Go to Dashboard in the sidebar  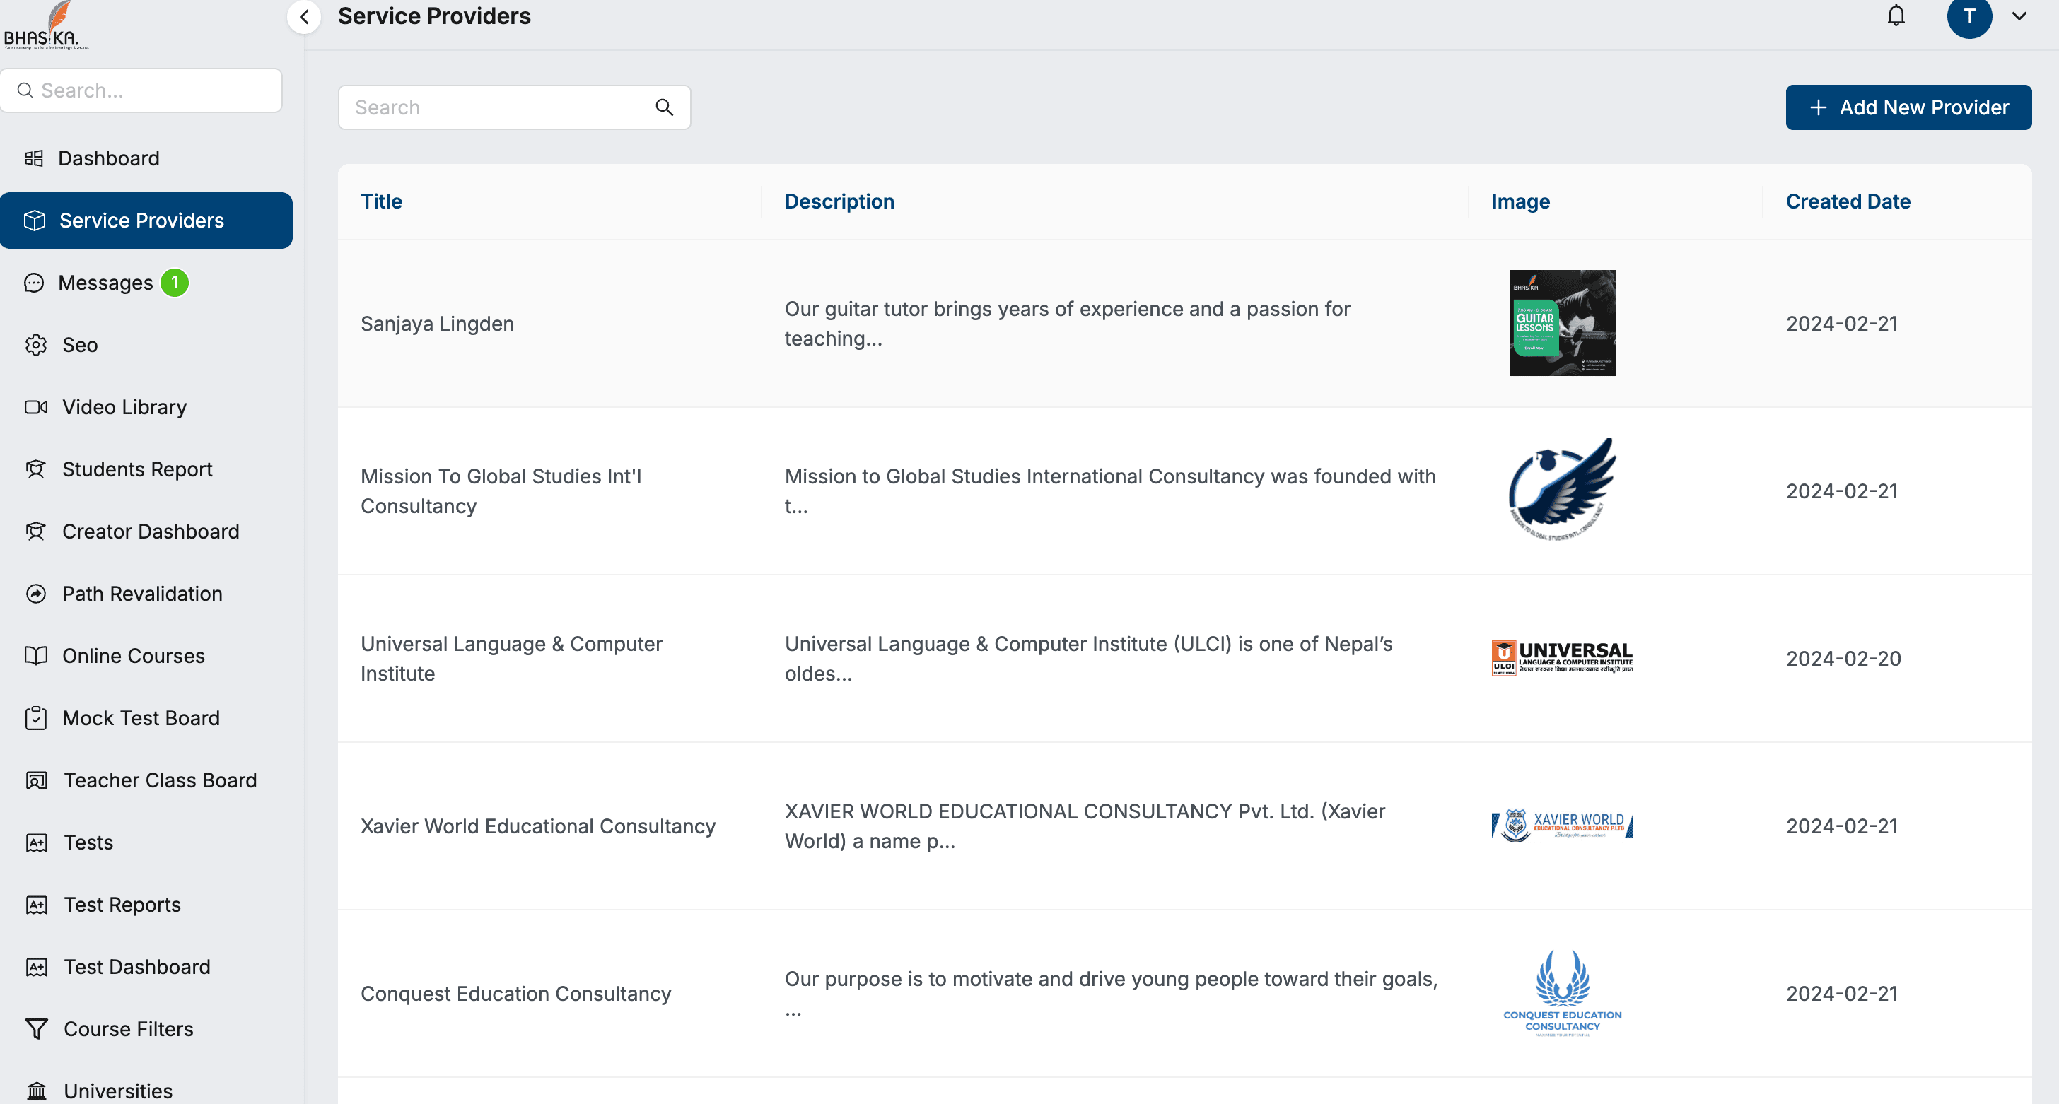pyautogui.click(x=108, y=158)
